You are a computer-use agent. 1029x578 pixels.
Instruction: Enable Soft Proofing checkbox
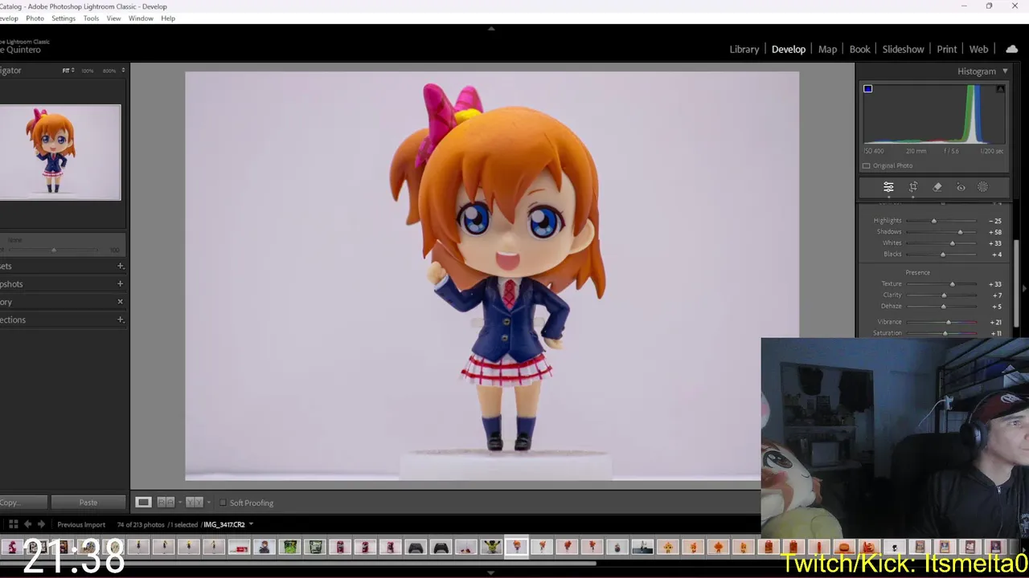click(223, 503)
